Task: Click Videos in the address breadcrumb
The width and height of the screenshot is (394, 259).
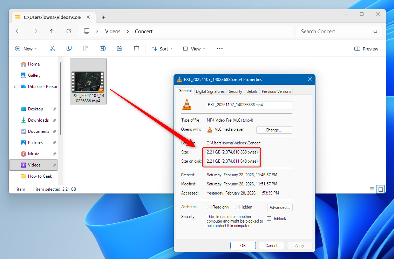Action: pos(113,32)
